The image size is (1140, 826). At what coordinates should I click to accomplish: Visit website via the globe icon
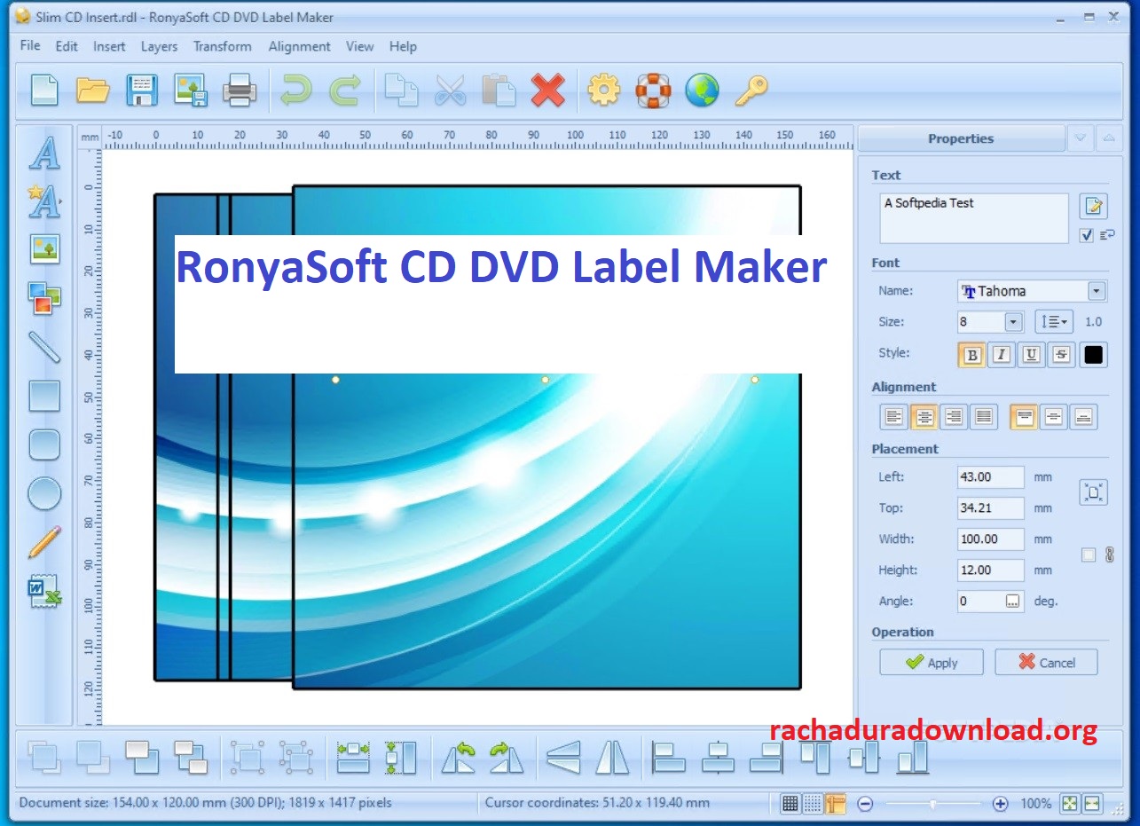(x=702, y=90)
